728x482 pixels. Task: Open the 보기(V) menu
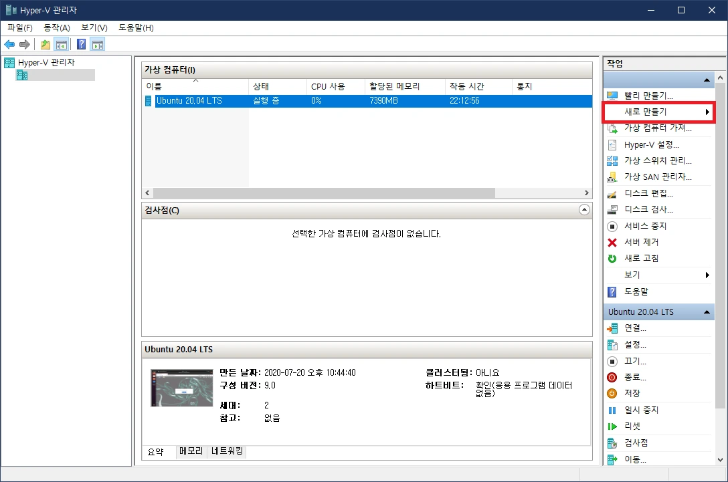pyautogui.click(x=94, y=28)
